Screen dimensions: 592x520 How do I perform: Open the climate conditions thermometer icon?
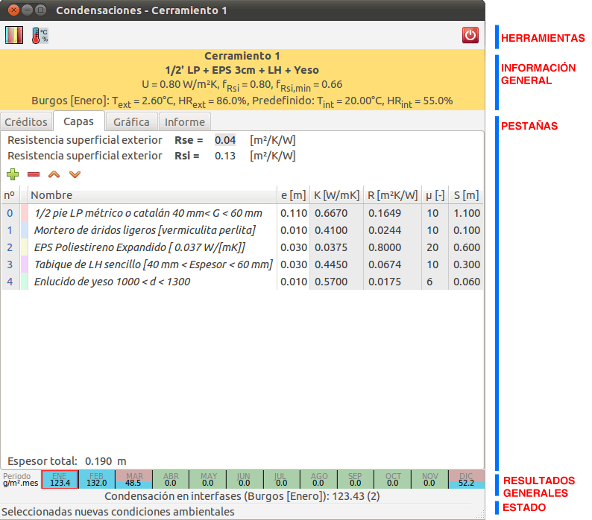(x=40, y=35)
